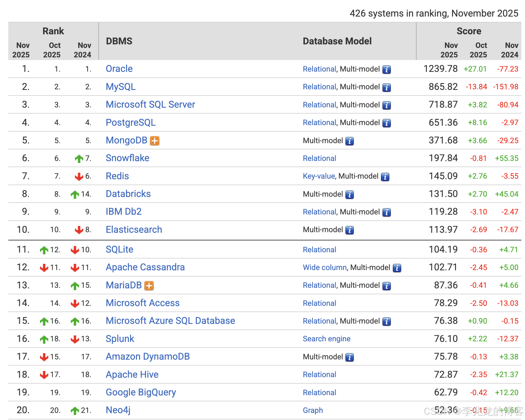Follow the IBM Db2 link
Viewport: 525px width, 420px height.
pos(124,211)
